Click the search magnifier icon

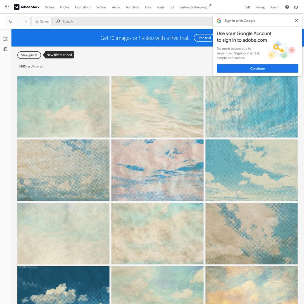coord(58,21)
